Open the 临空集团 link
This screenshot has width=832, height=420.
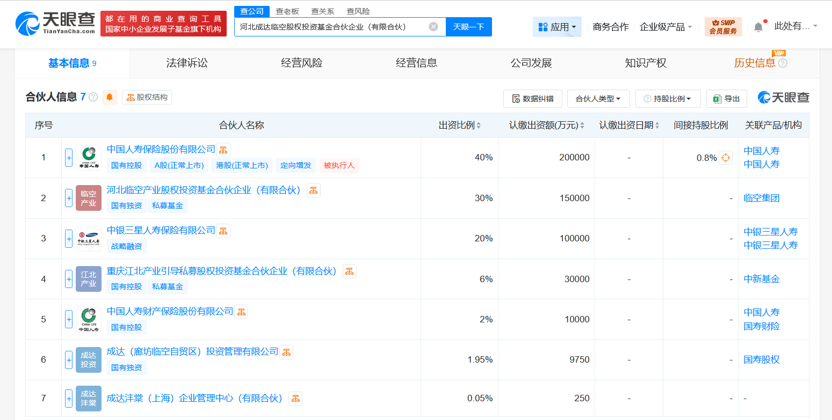(761, 198)
